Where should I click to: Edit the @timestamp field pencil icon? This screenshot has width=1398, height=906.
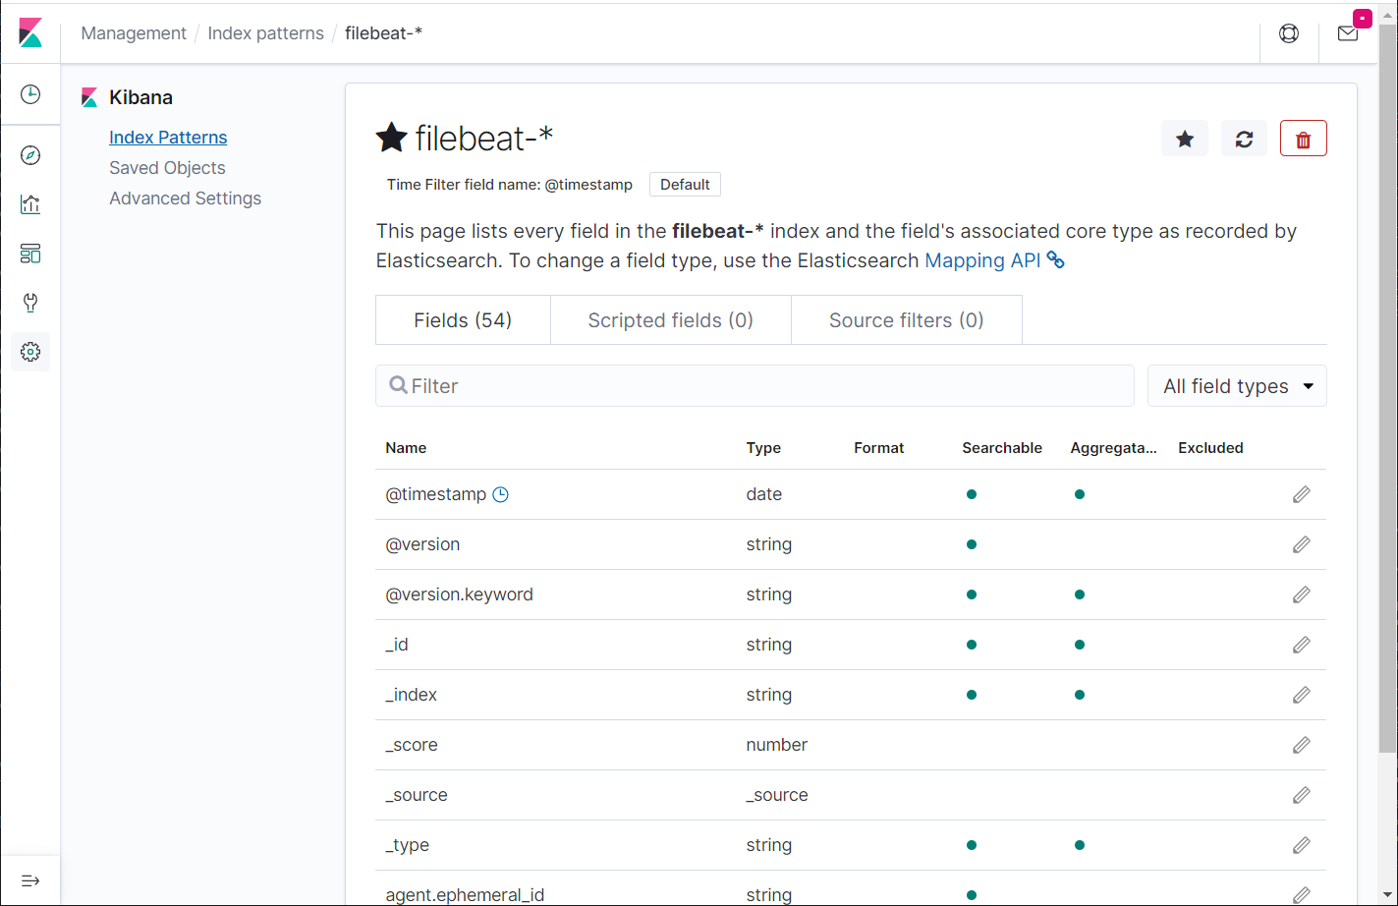pyautogui.click(x=1302, y=494)
